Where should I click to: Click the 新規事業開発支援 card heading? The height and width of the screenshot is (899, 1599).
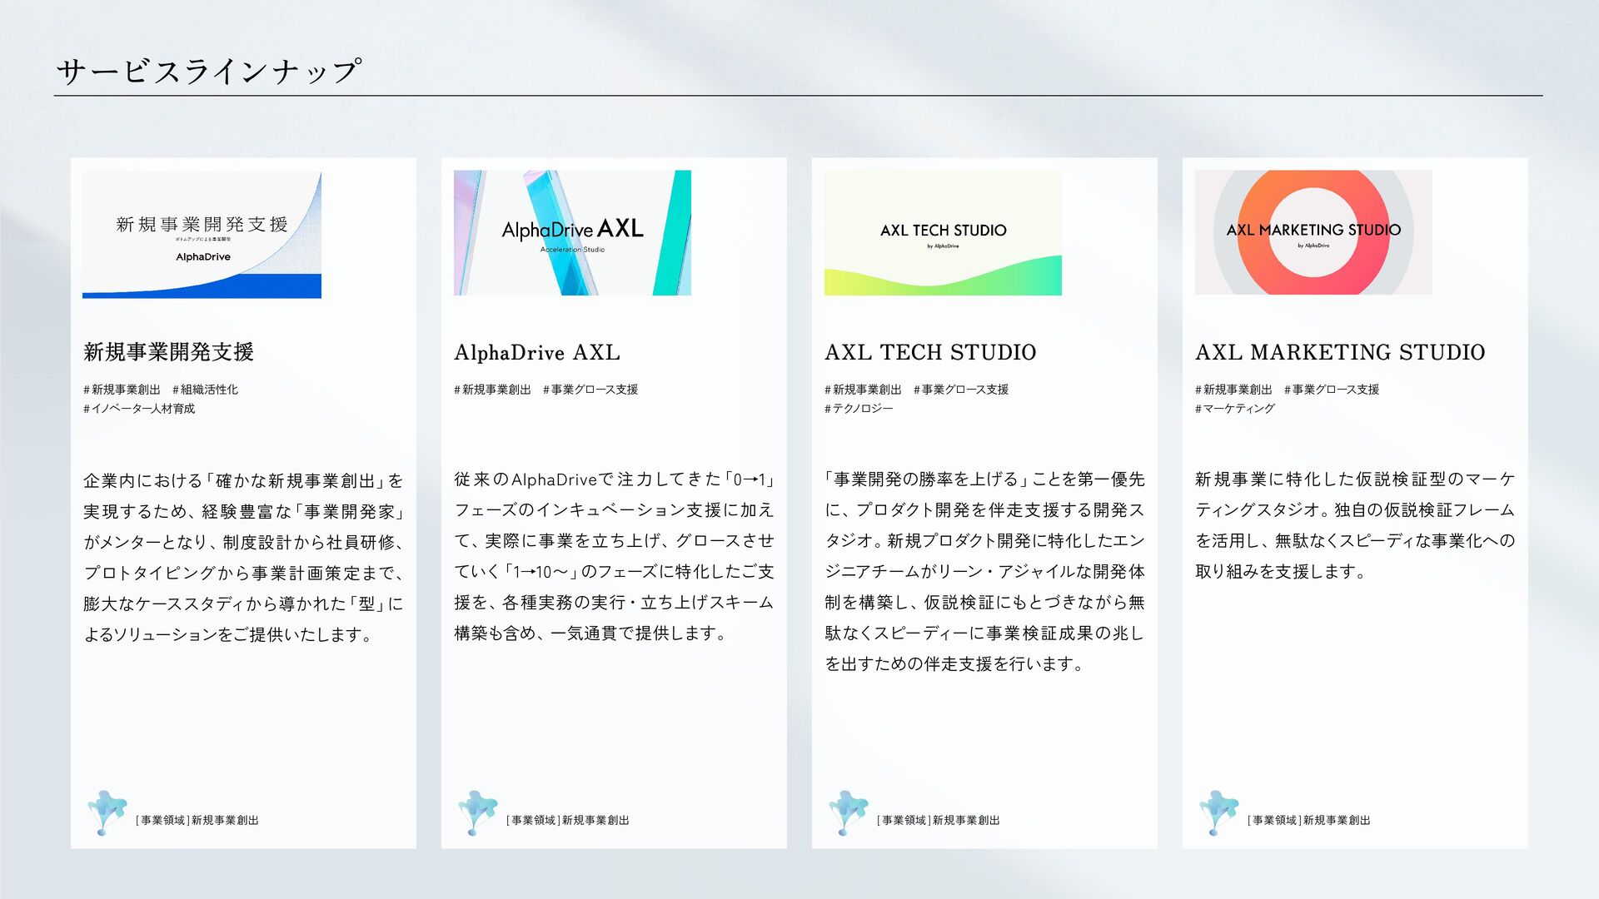168,352
